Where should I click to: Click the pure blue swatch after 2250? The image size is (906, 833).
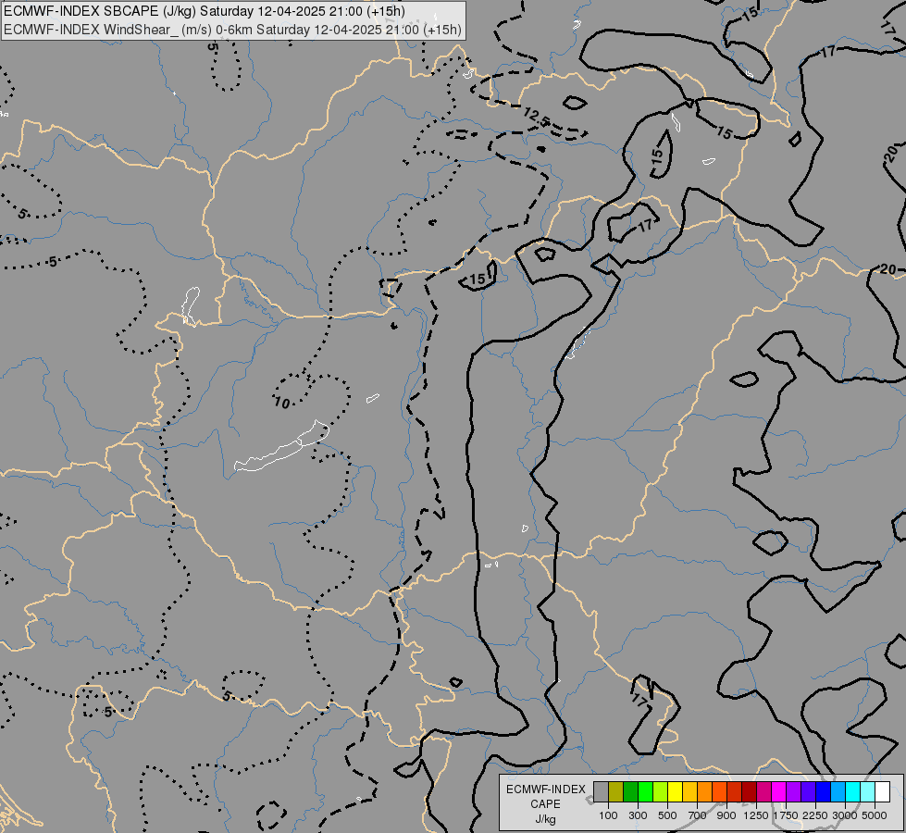tap(823, 791)
